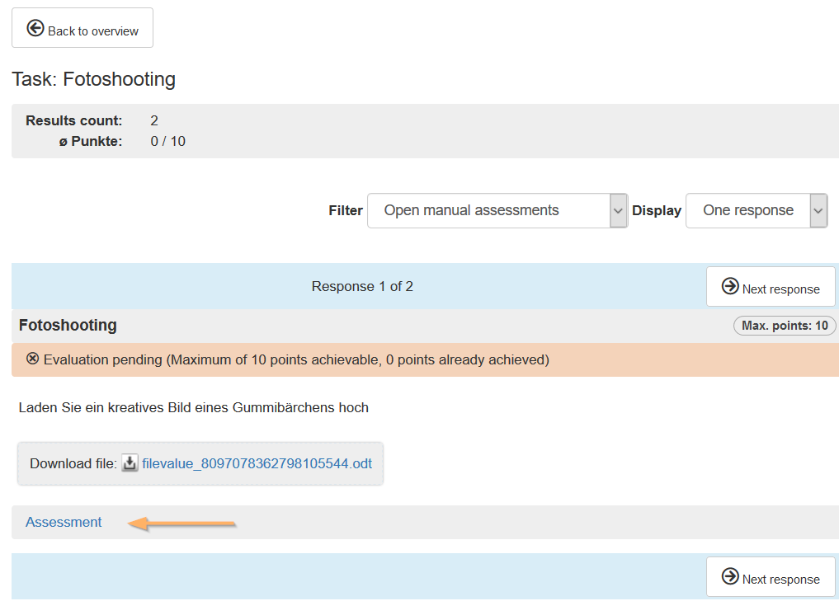
Task: Click the Evaluation pending cross-circle icon
Action: (33, 359)
